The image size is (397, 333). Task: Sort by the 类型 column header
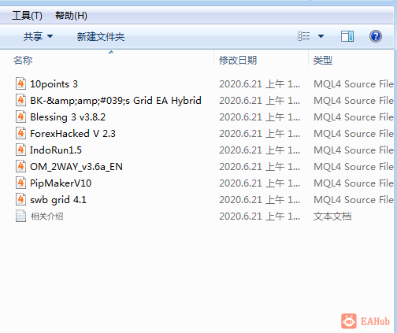323,61
